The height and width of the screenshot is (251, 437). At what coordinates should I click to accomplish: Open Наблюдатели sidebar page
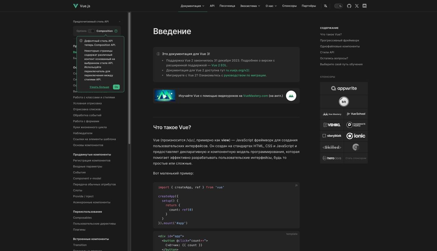pos(83,133)
